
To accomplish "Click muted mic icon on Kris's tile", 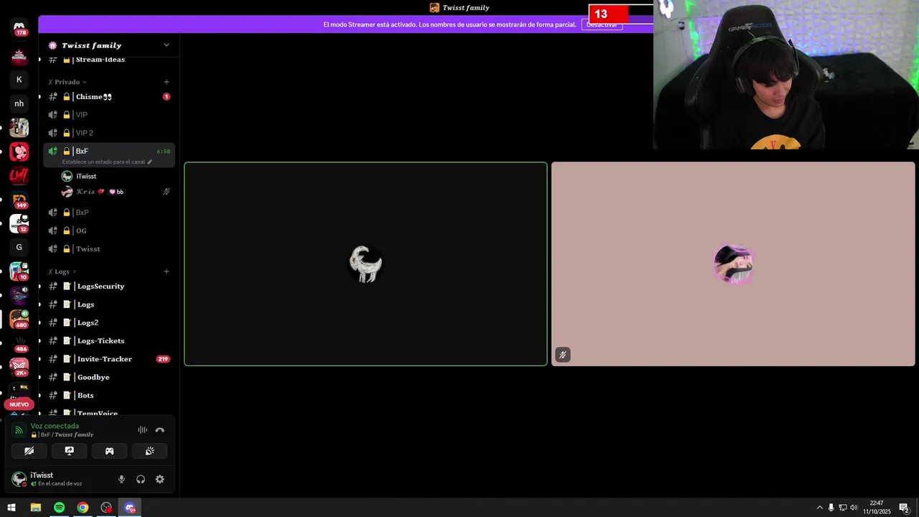I will point(563,355).
